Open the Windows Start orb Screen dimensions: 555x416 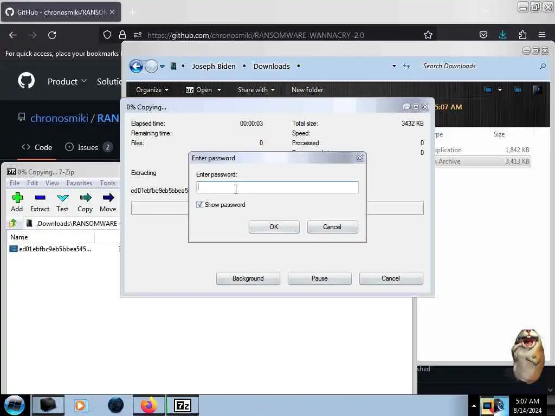tap(14, 405)
